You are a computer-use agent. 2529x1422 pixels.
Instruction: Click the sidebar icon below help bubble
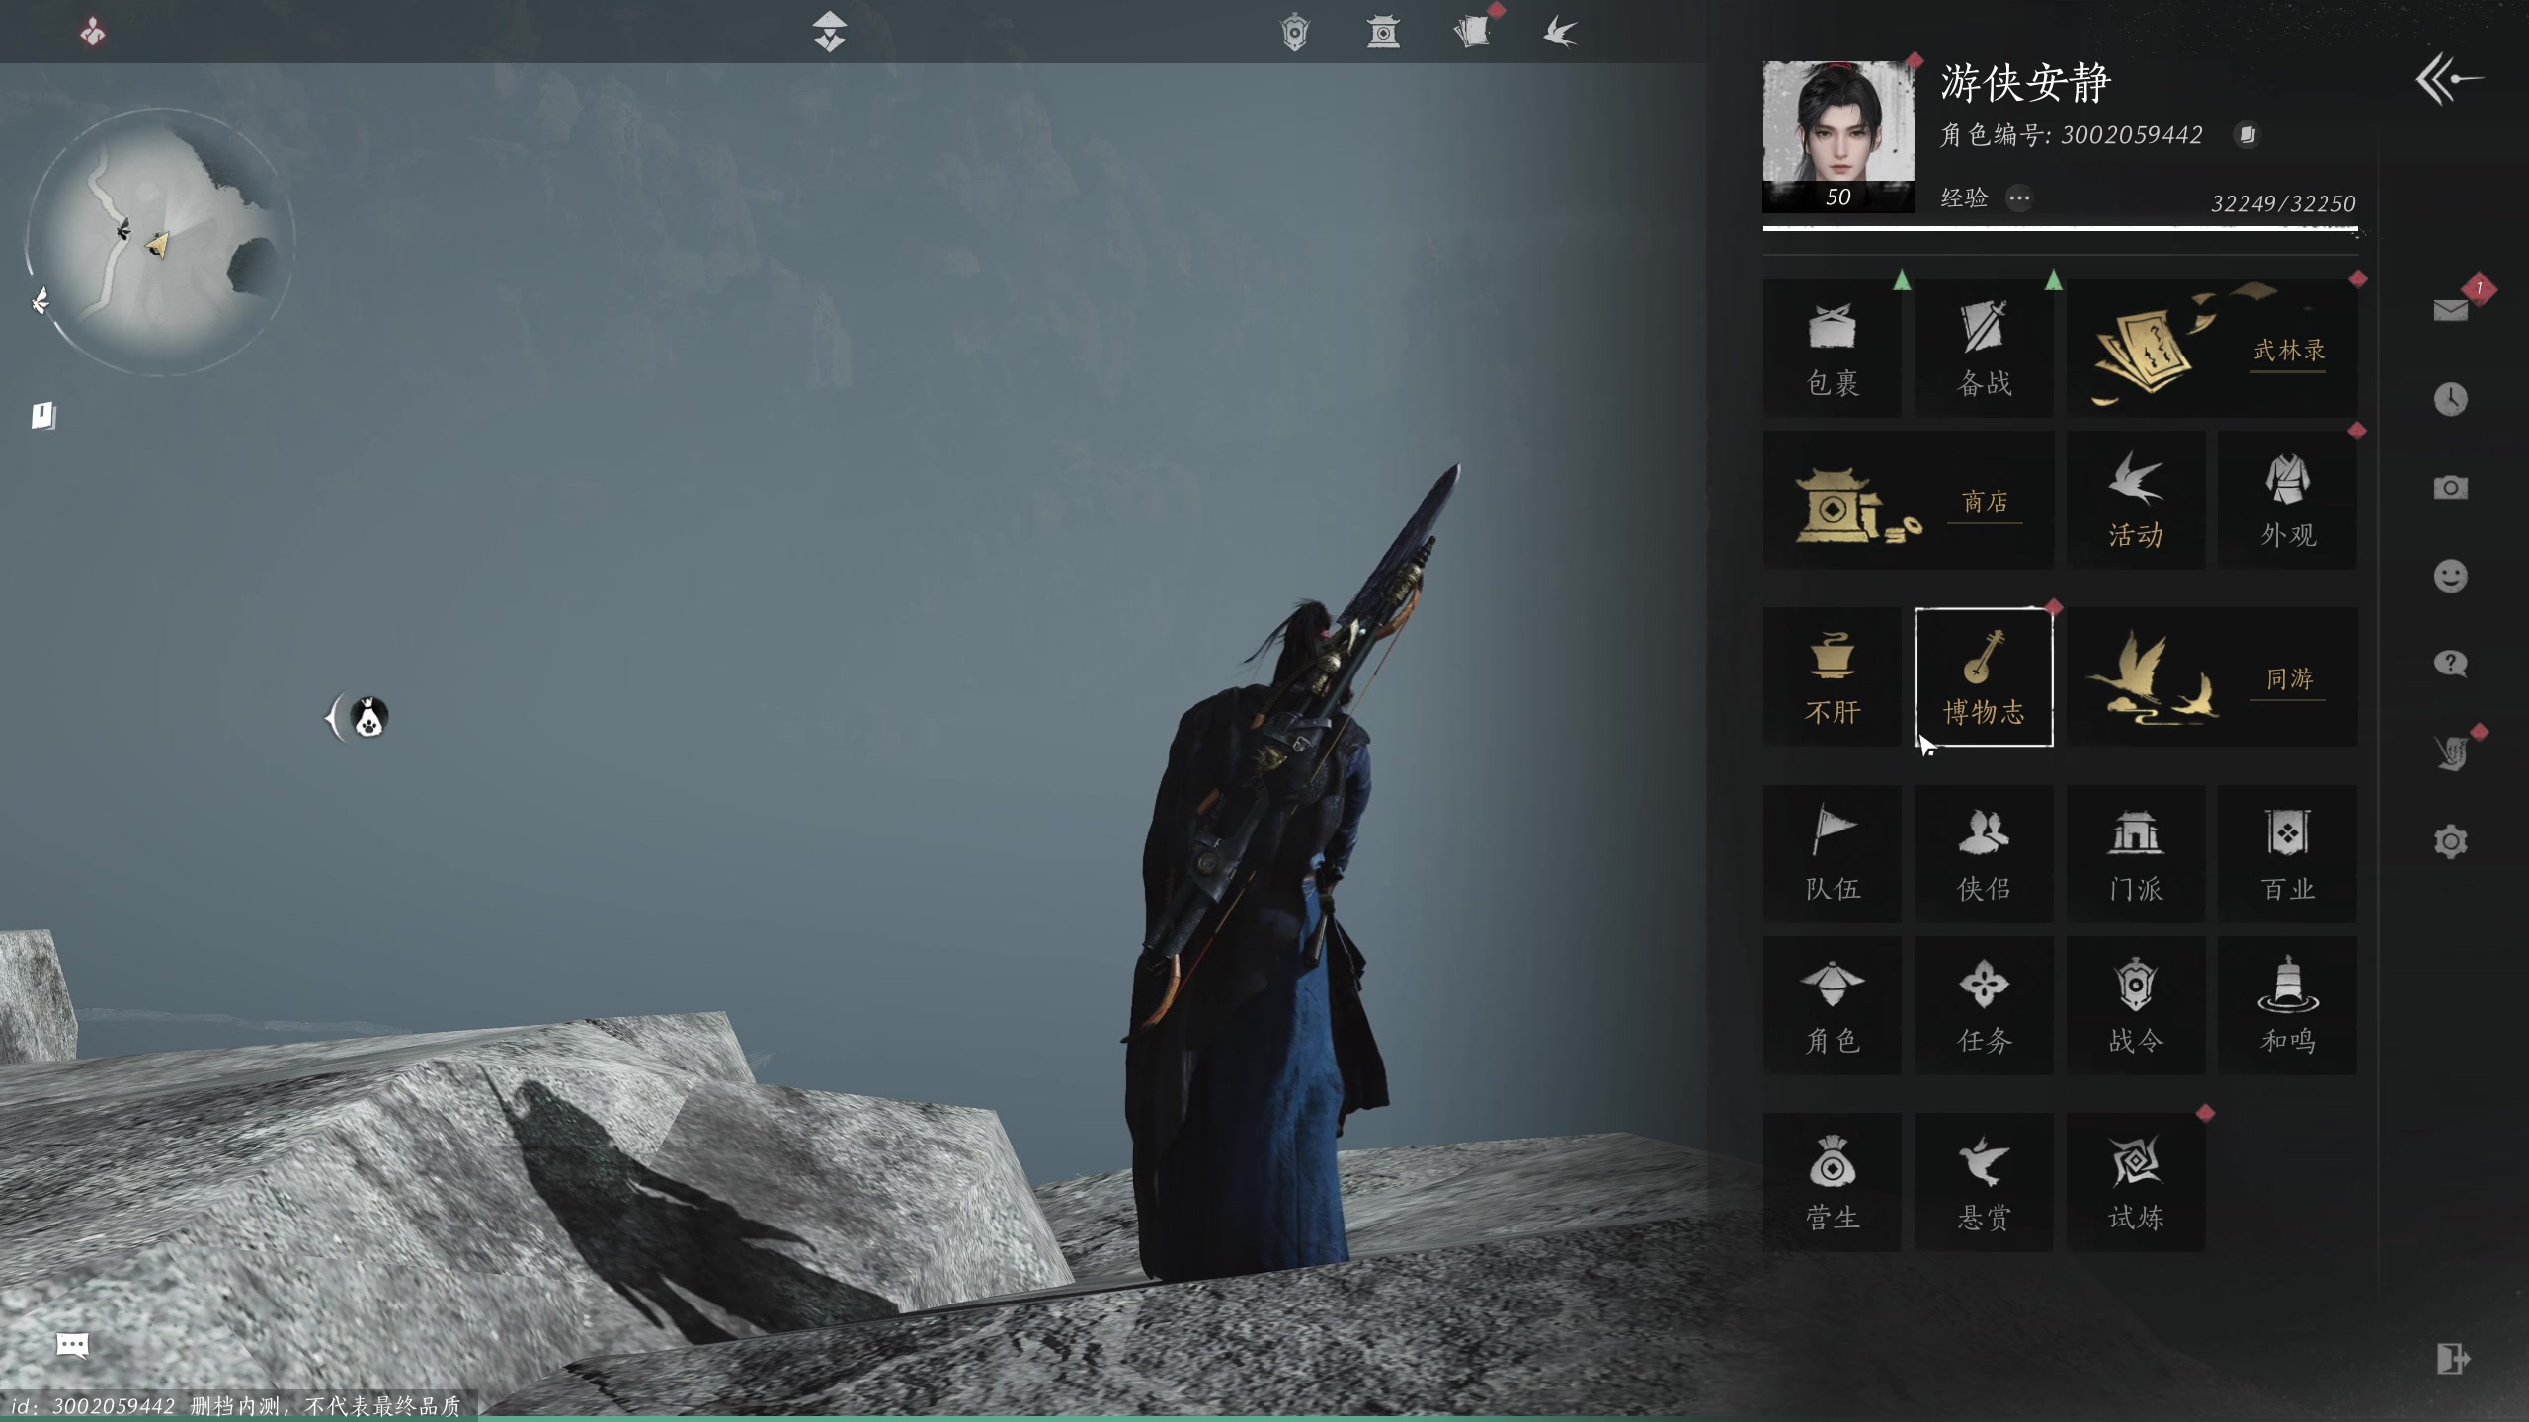coord(2452,752)
